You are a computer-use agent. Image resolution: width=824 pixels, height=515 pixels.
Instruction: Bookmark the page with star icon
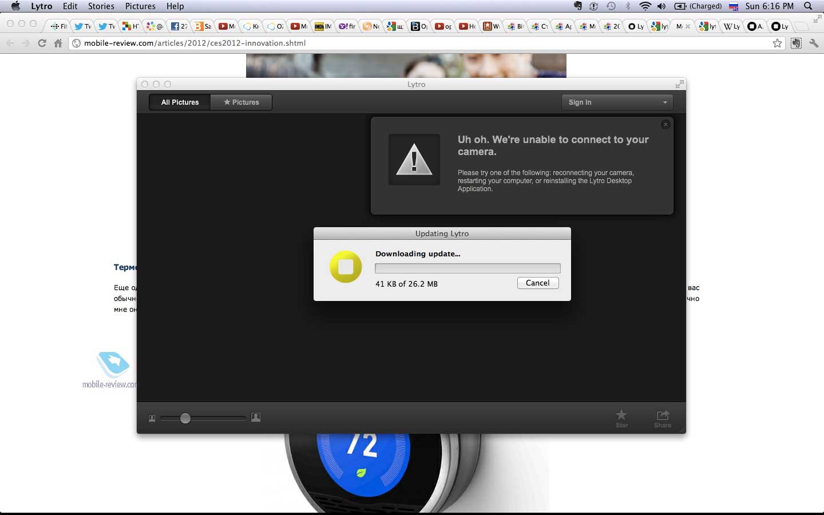(x=777, y=43)
